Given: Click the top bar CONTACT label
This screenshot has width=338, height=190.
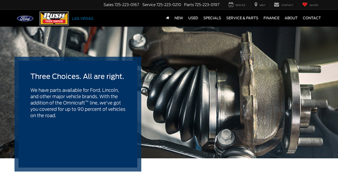Looking at the screenshot, I should point(287,5).
